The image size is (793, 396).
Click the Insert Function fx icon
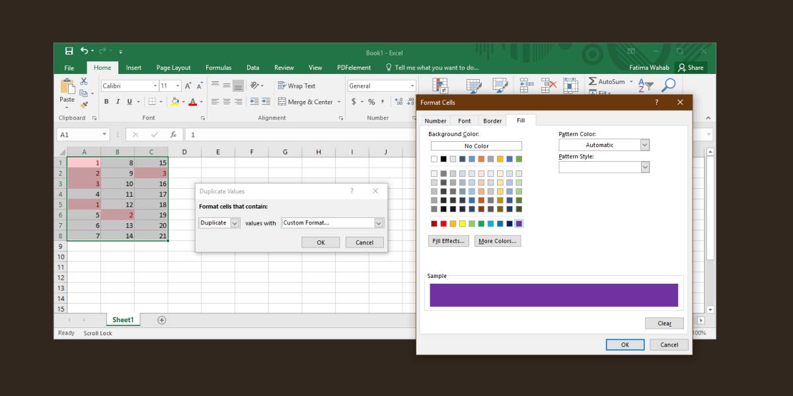(x=173, y=134)
